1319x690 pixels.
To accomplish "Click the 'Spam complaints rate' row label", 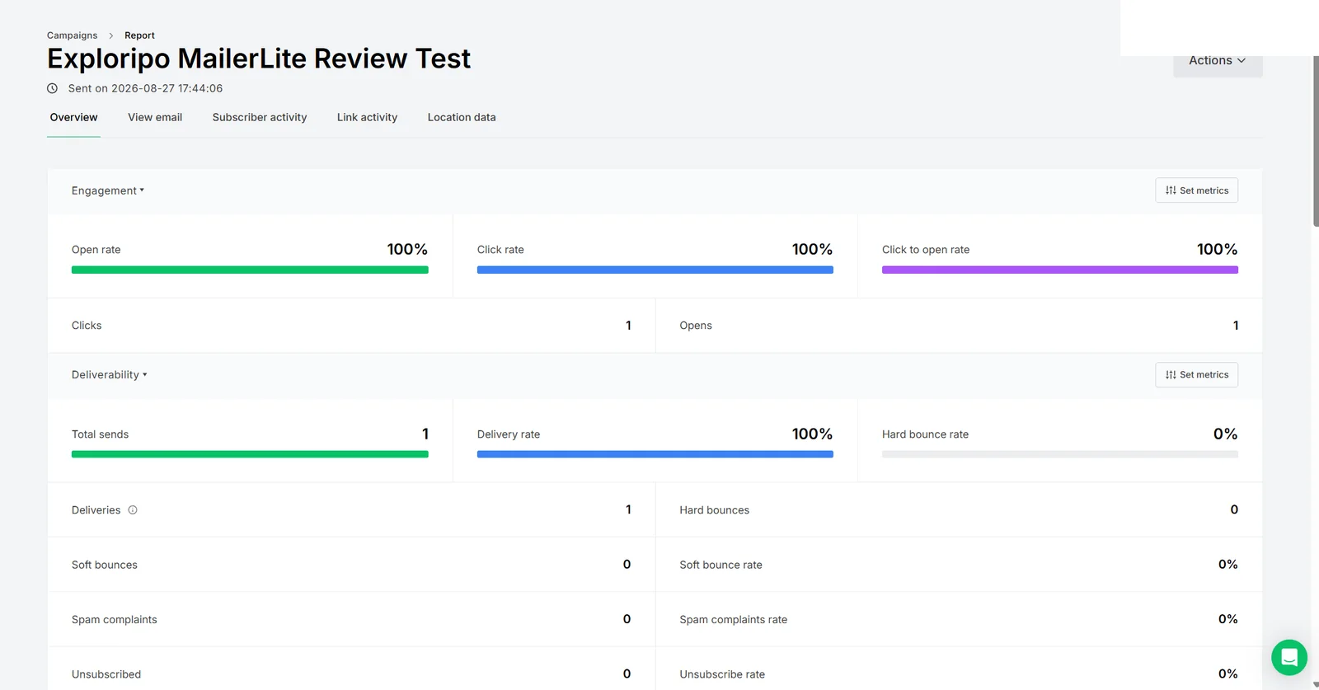I will pyautogui.click(x=734, y=620).
